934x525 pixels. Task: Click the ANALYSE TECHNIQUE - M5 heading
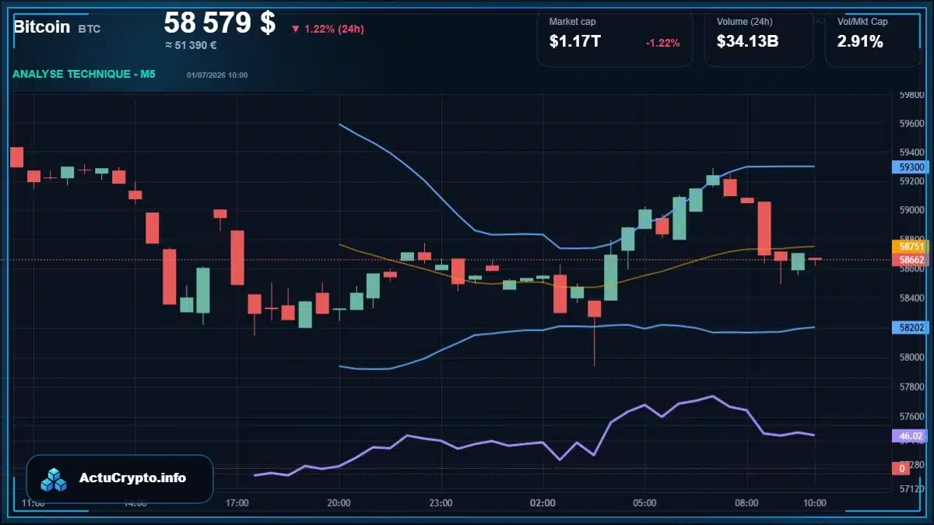(84, 75)
